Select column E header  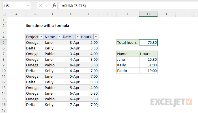point(89,14)
